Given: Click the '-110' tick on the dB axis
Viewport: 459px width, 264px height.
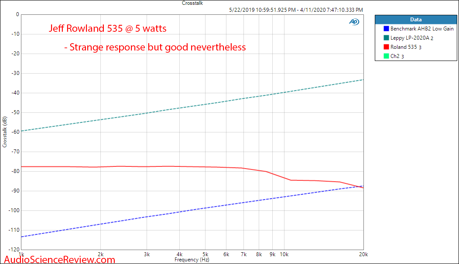Looking at the screenshot, I should click(x=14, y=230).
